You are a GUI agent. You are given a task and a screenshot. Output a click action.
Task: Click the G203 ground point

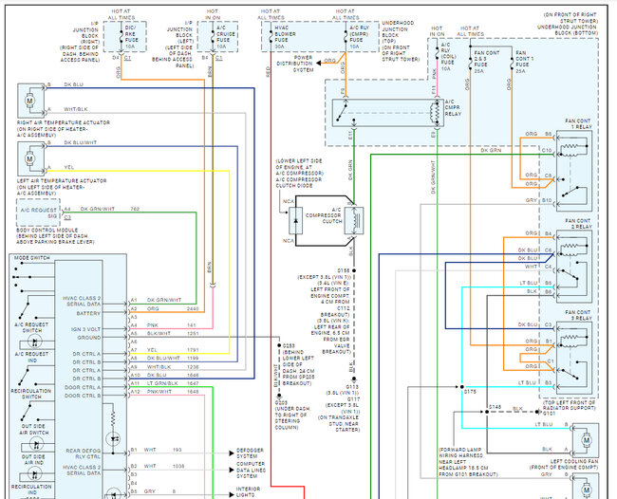click(x=279, y=396)
